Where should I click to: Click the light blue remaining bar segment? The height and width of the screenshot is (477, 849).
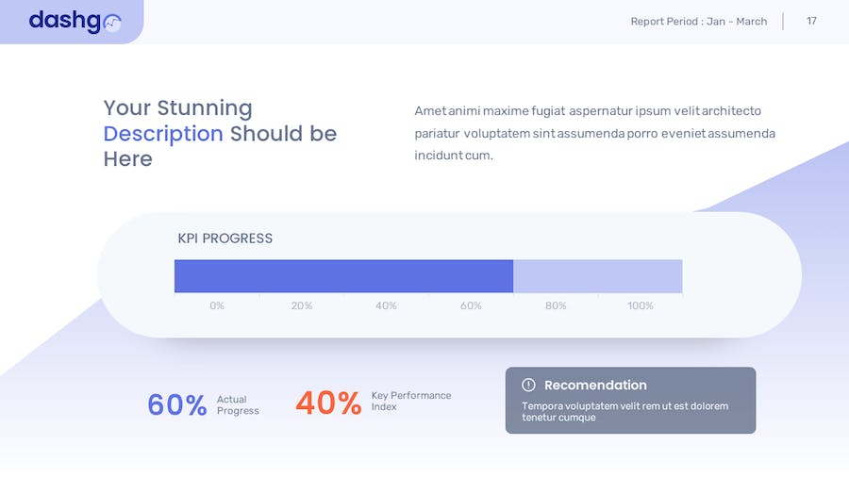597,276
